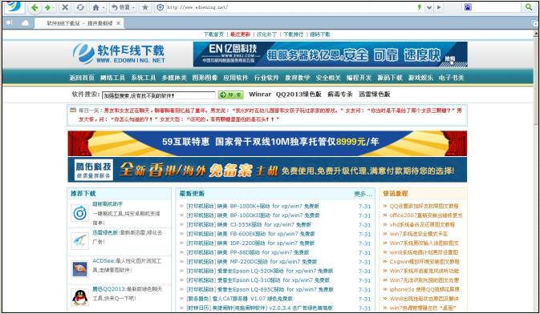Open 编程开发 in the navigation bar
The width and height of the screenshot is (540, 314).
(x=359, y=78)
